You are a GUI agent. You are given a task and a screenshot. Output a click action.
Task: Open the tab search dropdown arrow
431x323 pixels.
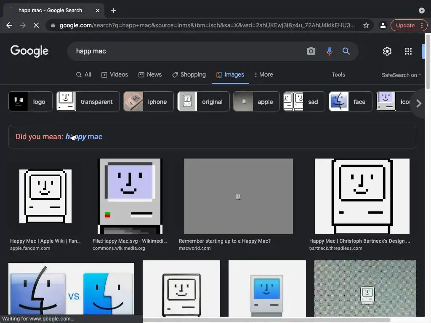click(x=422, y=11)
